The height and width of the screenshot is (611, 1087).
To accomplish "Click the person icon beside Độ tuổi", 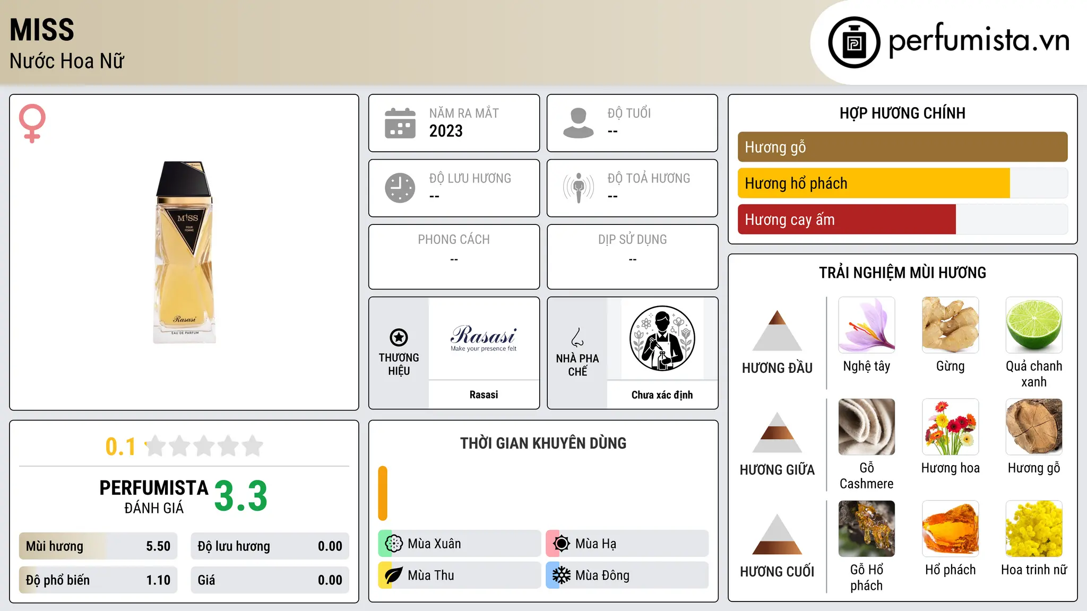I will [x=579, y=123].
